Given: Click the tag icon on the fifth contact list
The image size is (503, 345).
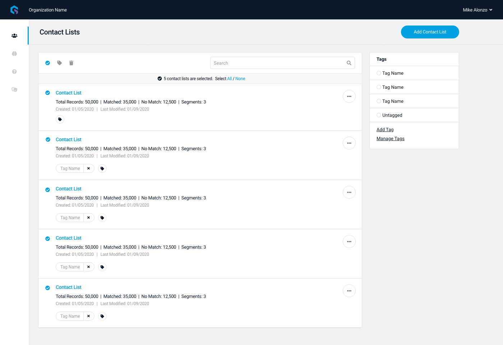Looking at the screenshot, I should coord(102,316).
